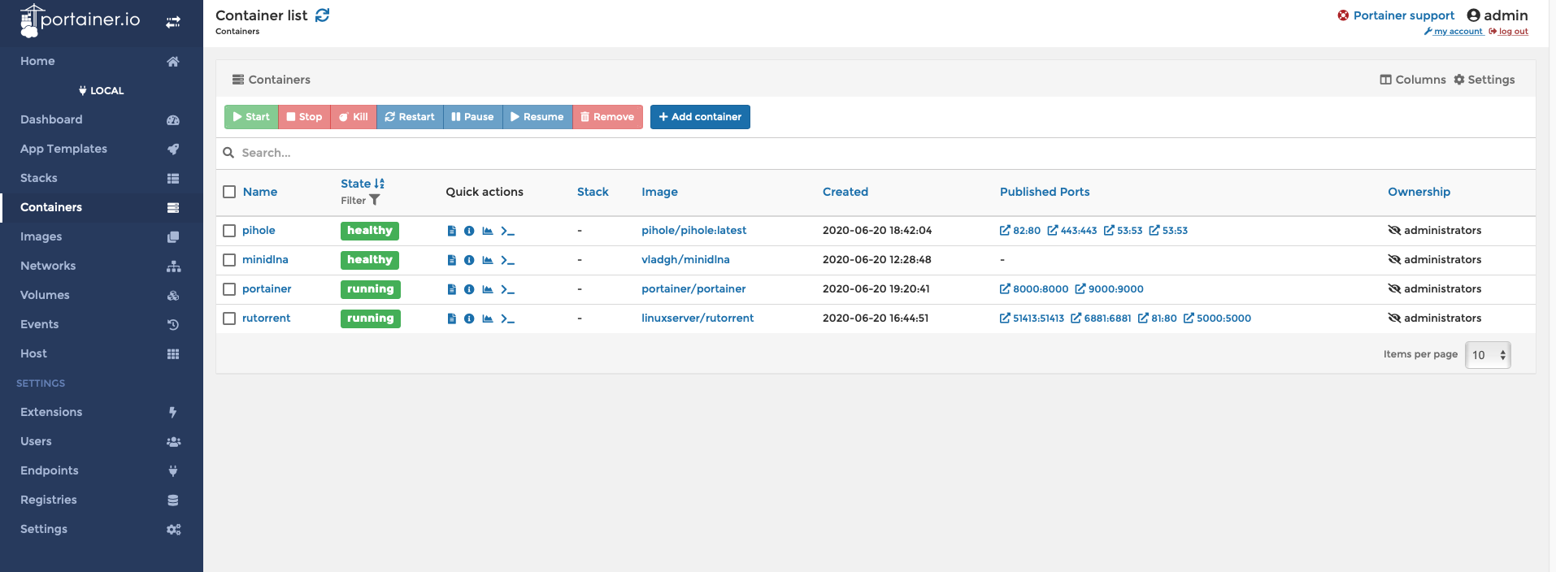This screenshot has height=572, width=1556.
Task: Open logs icon for rutorrent container
Action: click(x=452, y=318)
